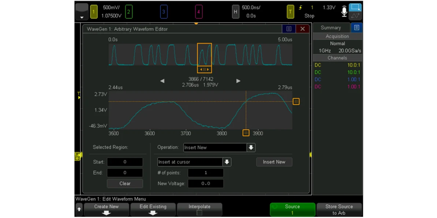Move the cursor one point right with arrow

[239, 81]
